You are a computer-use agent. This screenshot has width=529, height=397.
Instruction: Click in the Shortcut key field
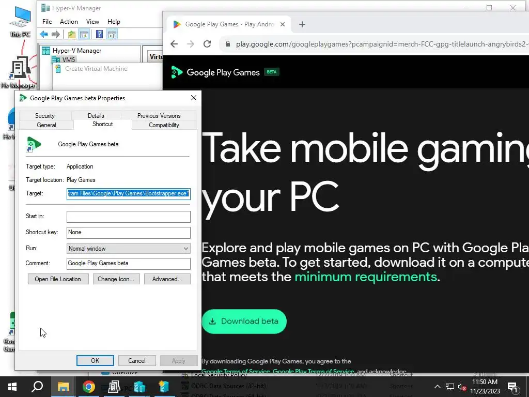tap(129, 233)
